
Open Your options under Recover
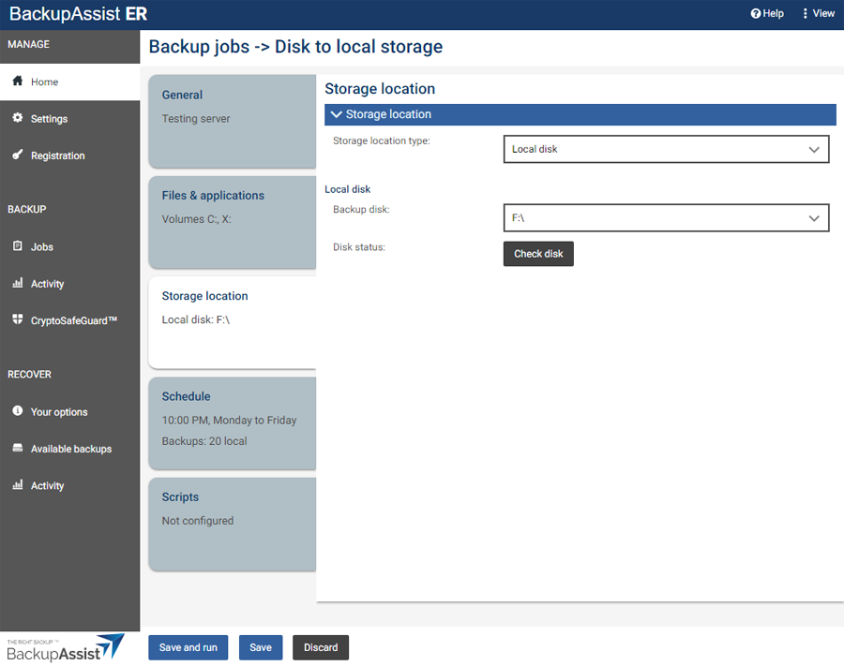[x=70, y=412]
